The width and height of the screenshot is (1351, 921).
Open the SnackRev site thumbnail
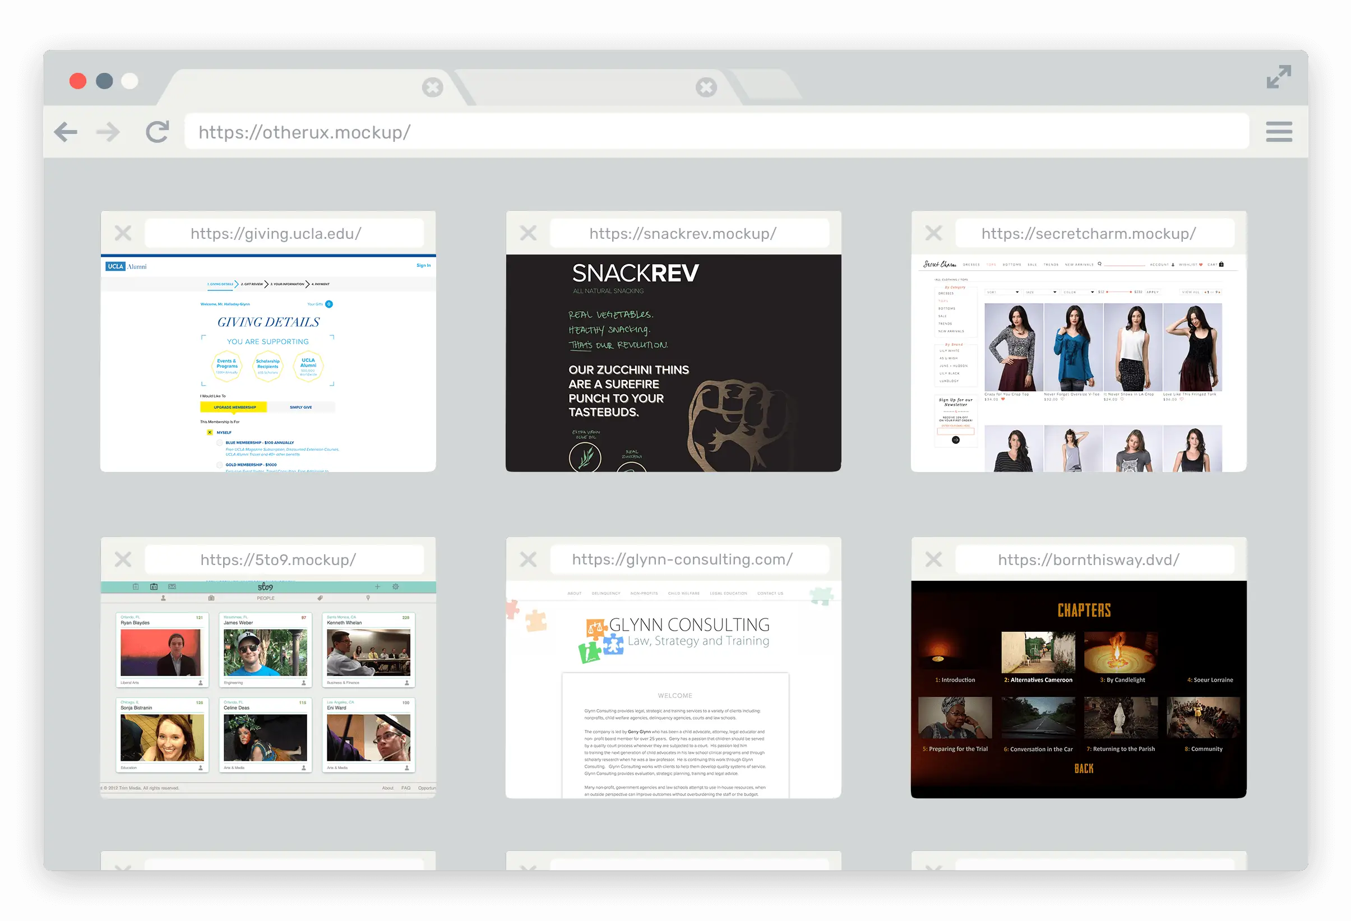click(x=673, y=363)
